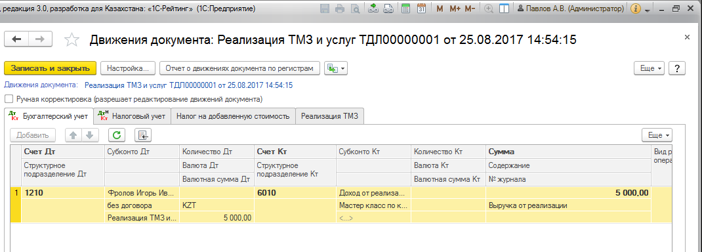This screenshot has height=252, width=702.
Task: Open the Еще dropdown above the table
Action: click(x=657, y=135)
